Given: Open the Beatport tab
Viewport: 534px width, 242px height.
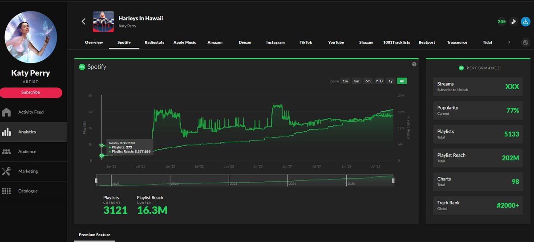Looking at the screenshot, I should pyautogui.click(x=427, y=43).
